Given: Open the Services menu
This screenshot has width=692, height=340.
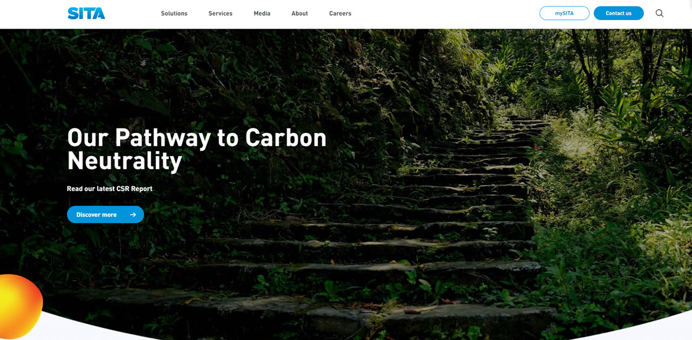Looking at the screenshot, I should click(x=221, y=13).
